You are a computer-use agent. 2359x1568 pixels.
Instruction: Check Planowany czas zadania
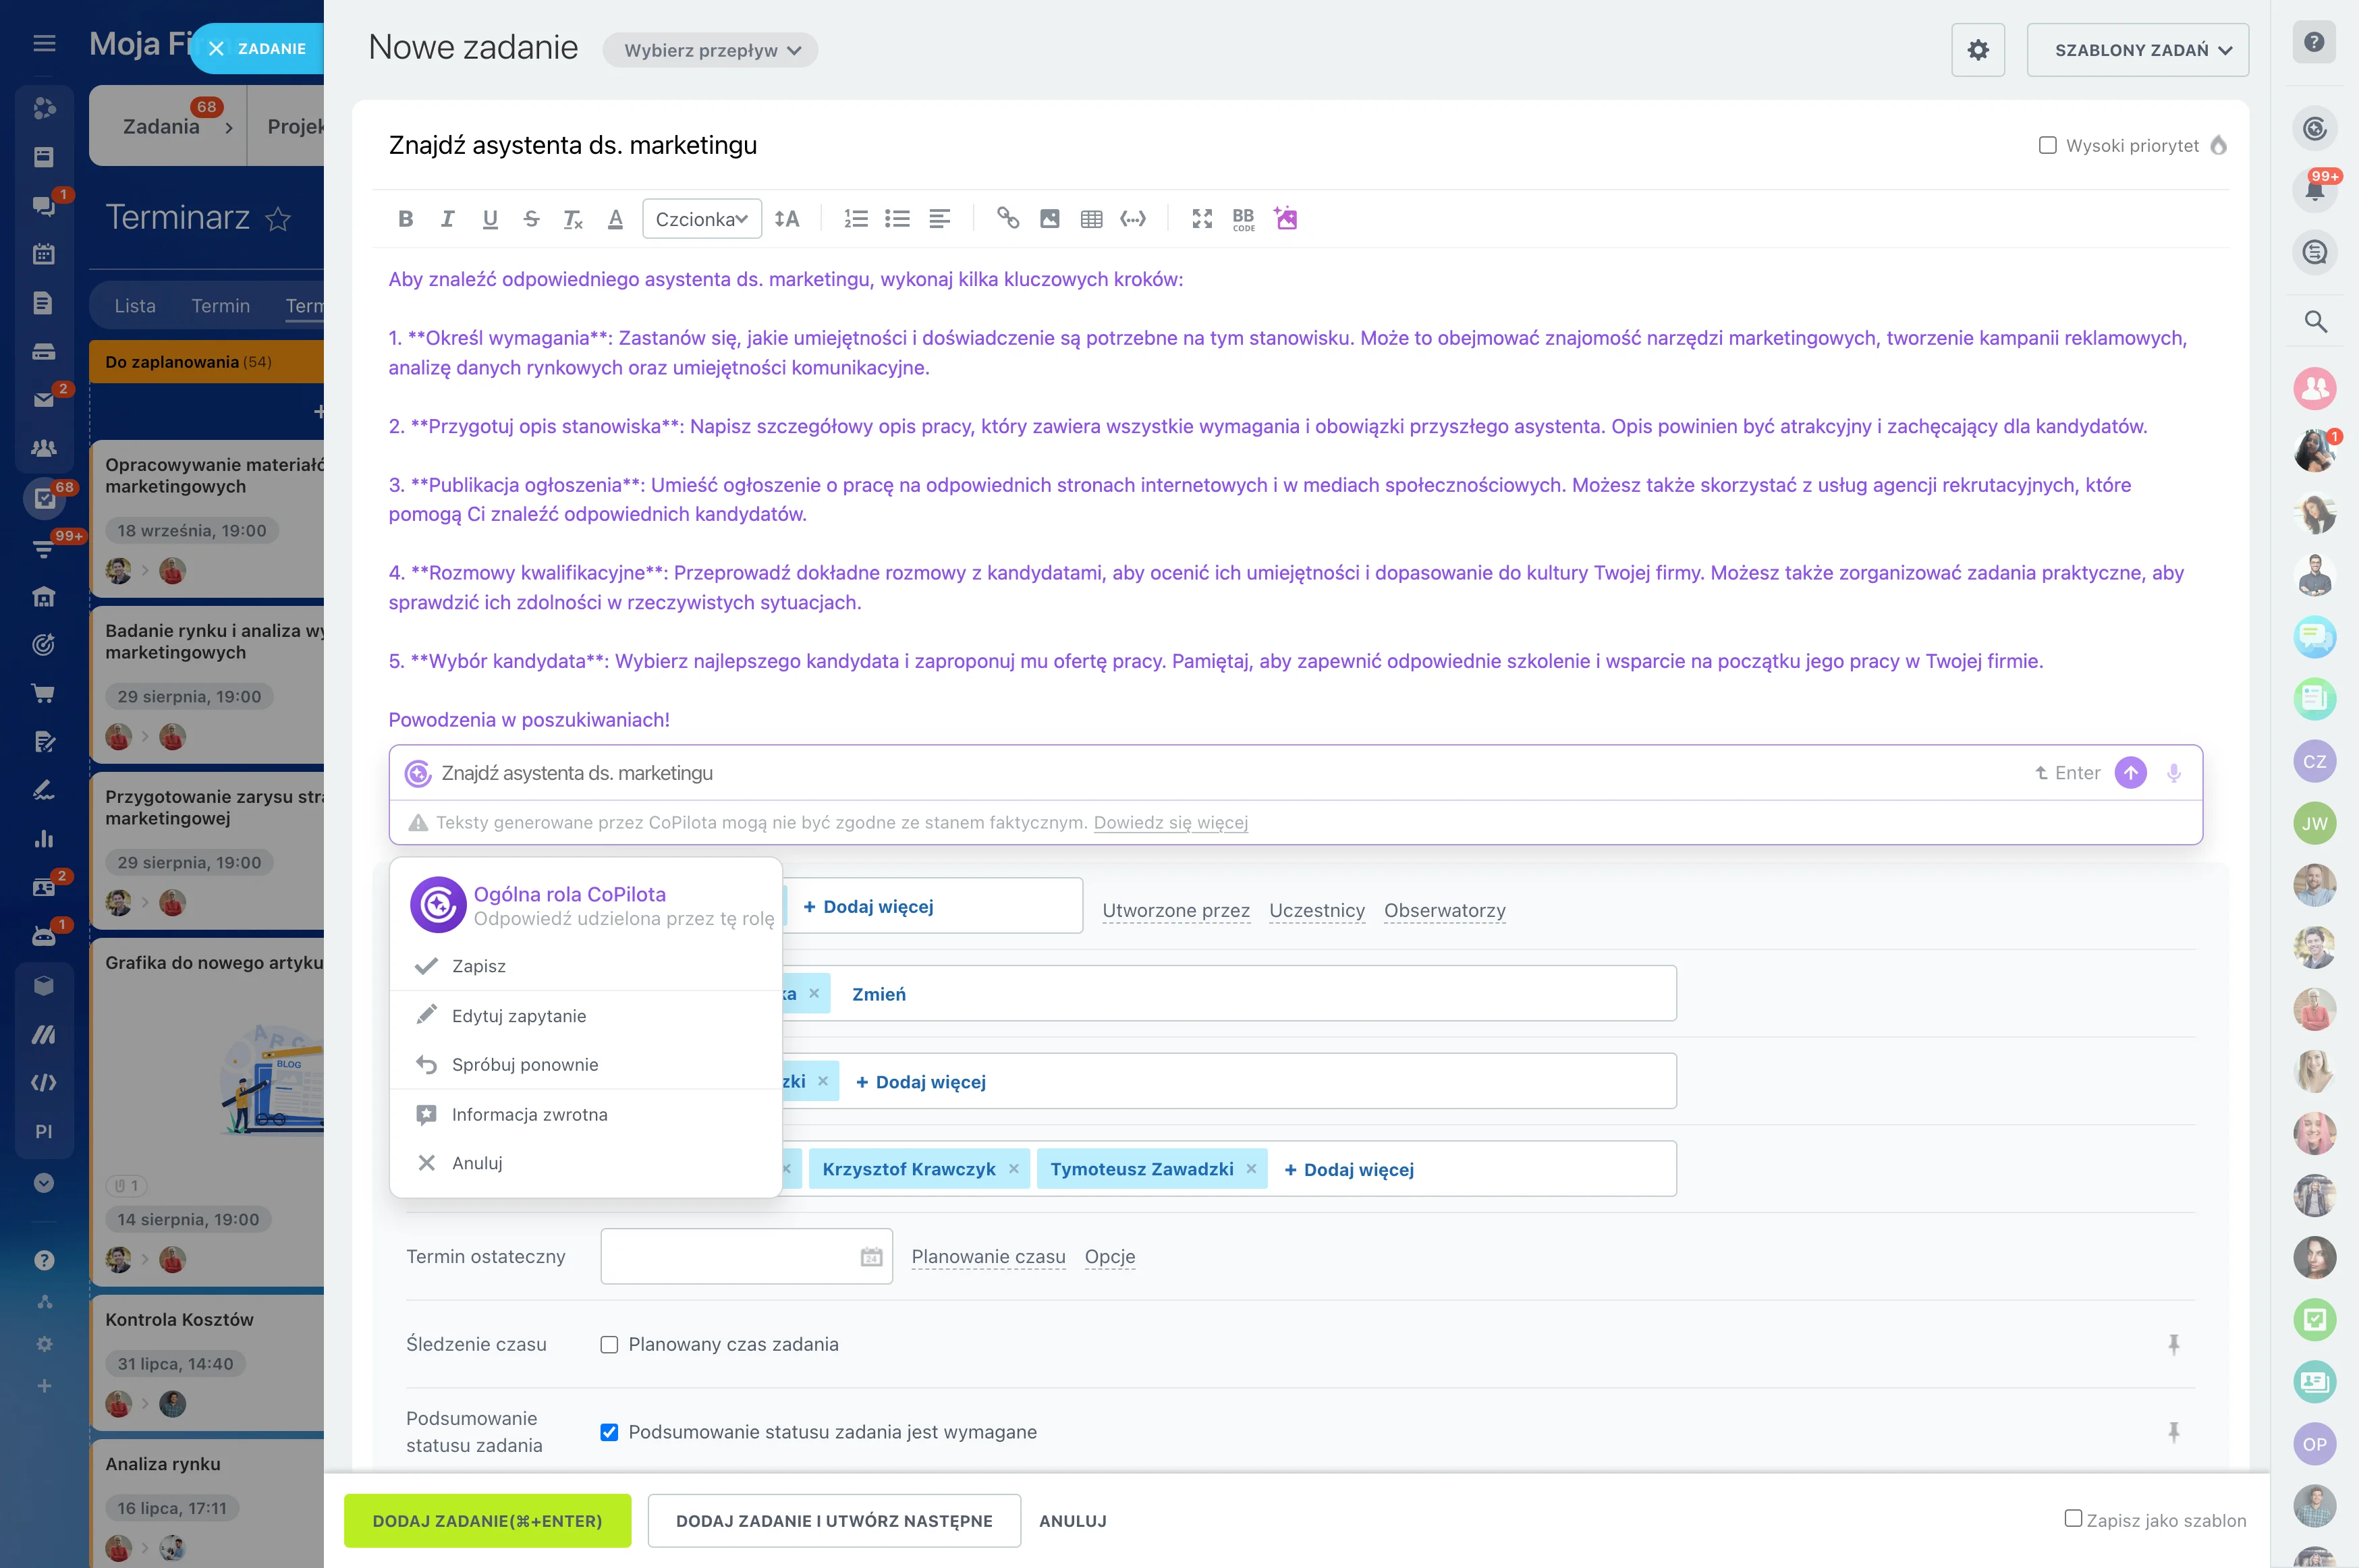610,1344
